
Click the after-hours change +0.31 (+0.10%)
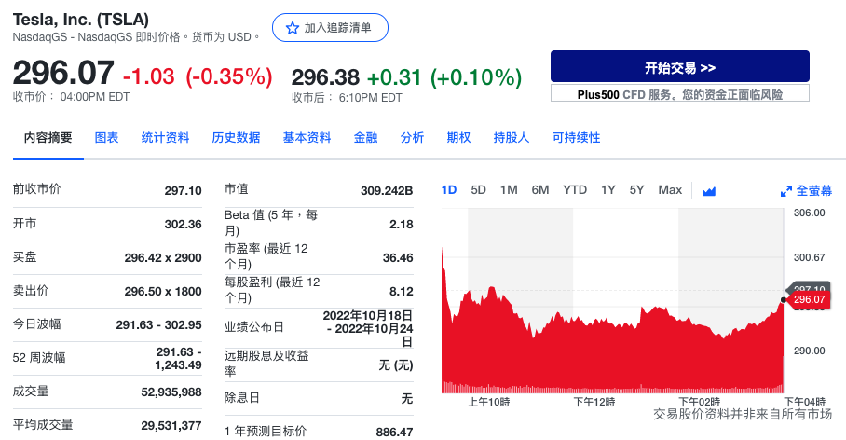tap(444, 77)
